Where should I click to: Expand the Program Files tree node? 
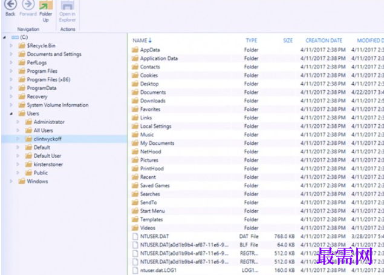11,71
